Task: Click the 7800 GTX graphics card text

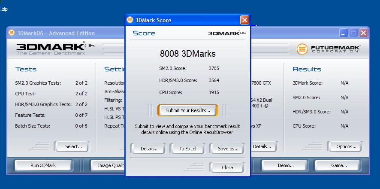Action: click(x=261, y=83)
